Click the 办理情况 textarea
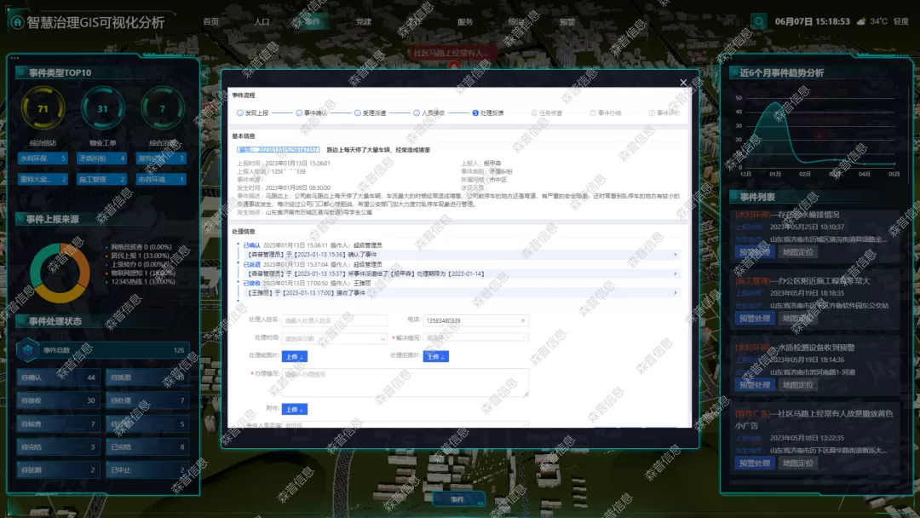920x518 pixels. point(405,383)
